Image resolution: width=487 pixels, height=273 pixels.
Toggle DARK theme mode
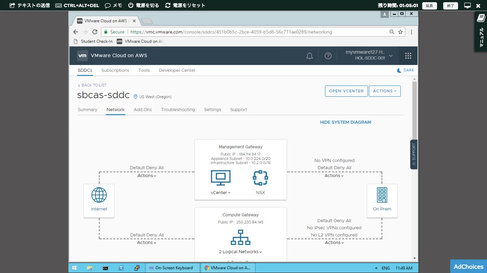(405, 70)
